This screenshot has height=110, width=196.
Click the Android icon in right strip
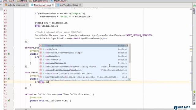tap(194, 92)
